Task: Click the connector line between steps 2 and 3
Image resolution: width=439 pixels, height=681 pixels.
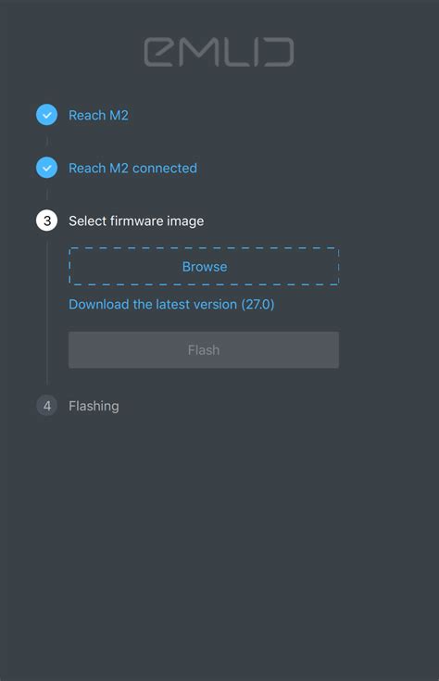Action: click(x=47, y=195)
